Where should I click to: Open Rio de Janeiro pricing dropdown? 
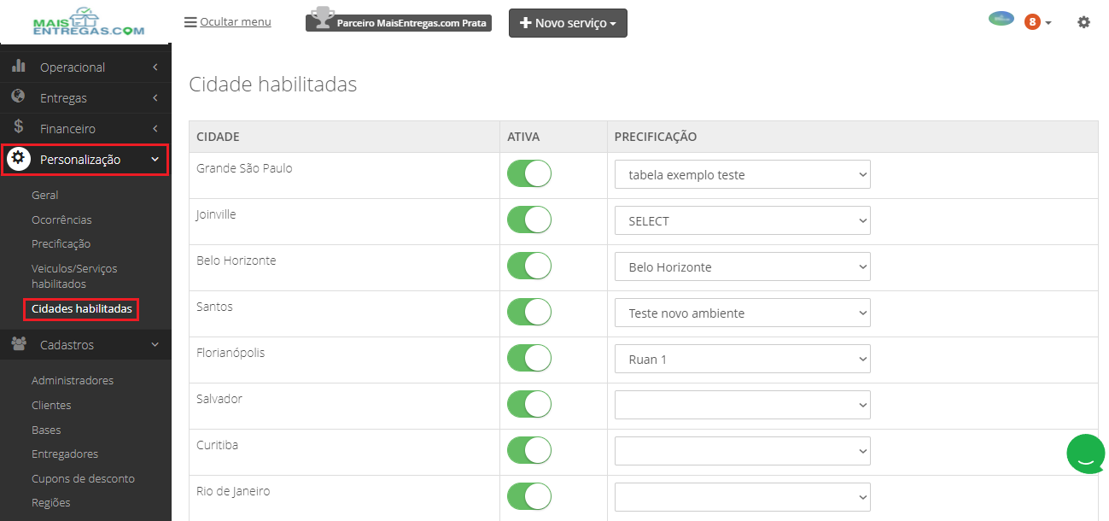(x=743, y=497)
